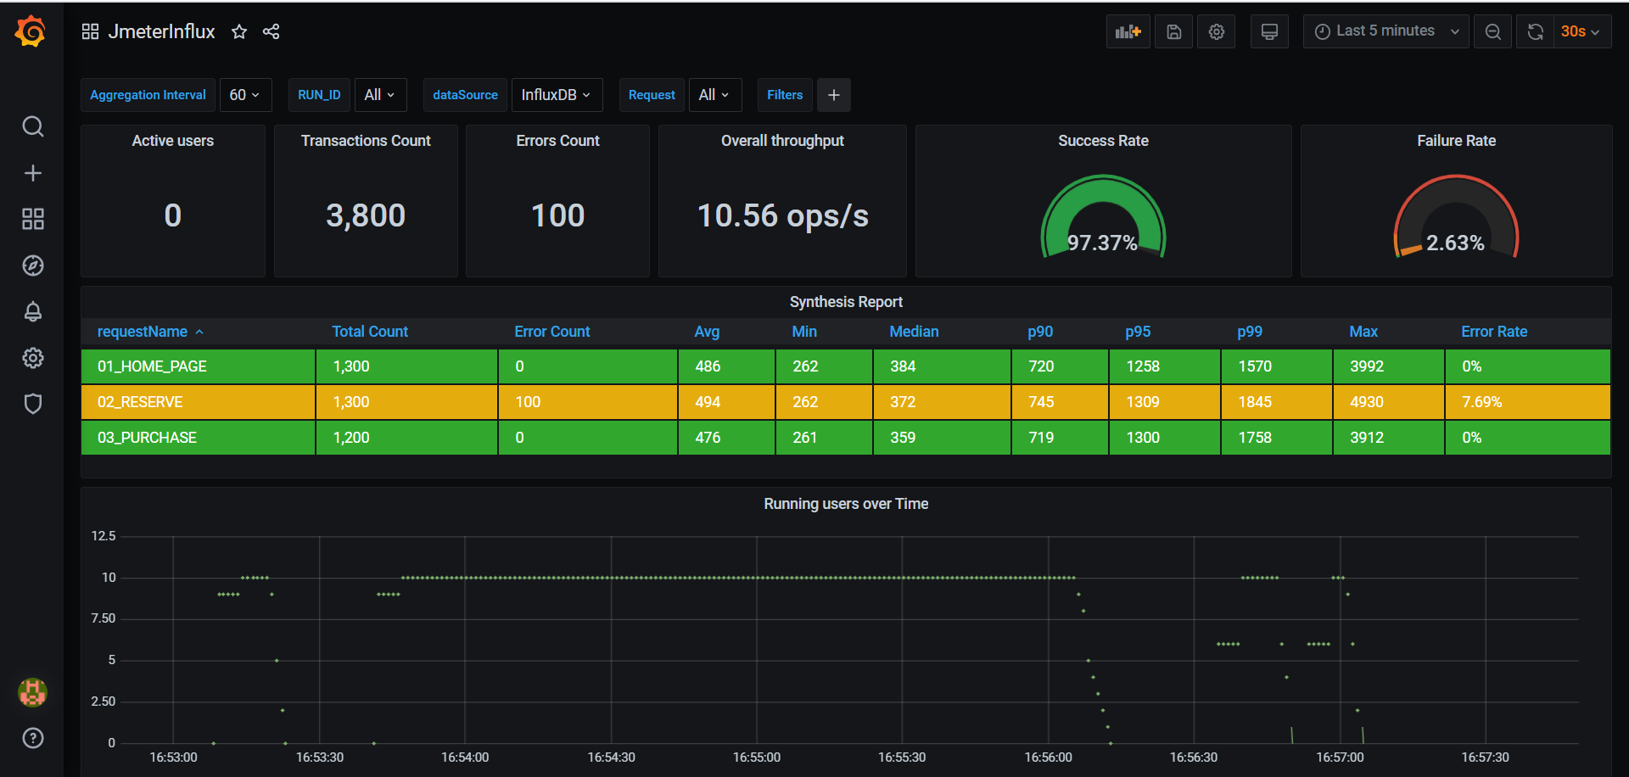
Task: Click the Error Rate column header
Action: coord(1493,332)
